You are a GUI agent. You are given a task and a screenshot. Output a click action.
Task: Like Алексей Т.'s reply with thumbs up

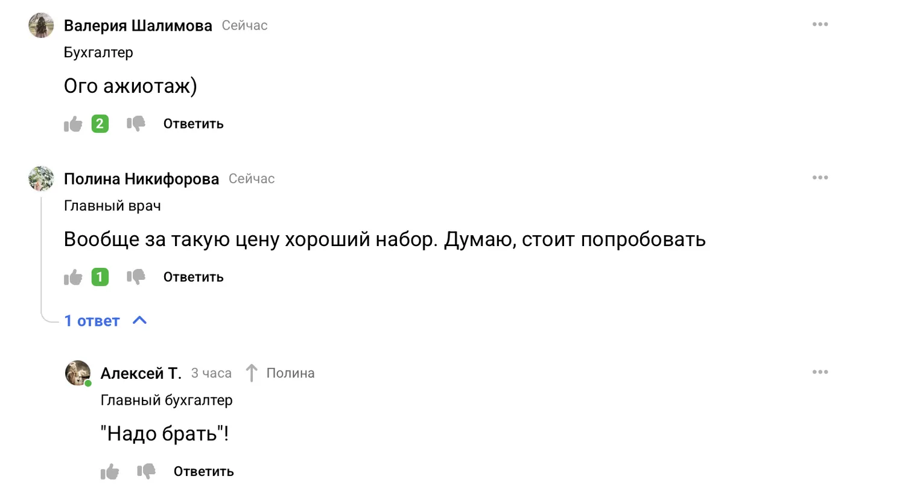(x=110, y=472)
